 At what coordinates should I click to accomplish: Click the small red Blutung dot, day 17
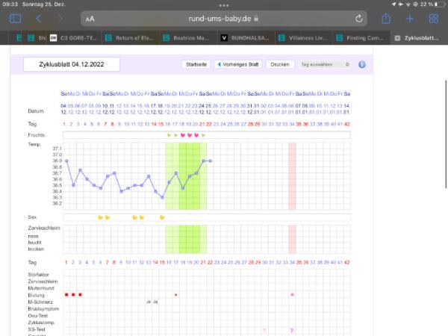pyautogui.click(x=176, y=295)
